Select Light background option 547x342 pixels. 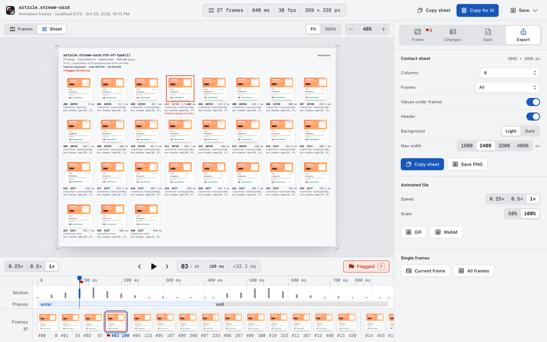pos(511,131)
